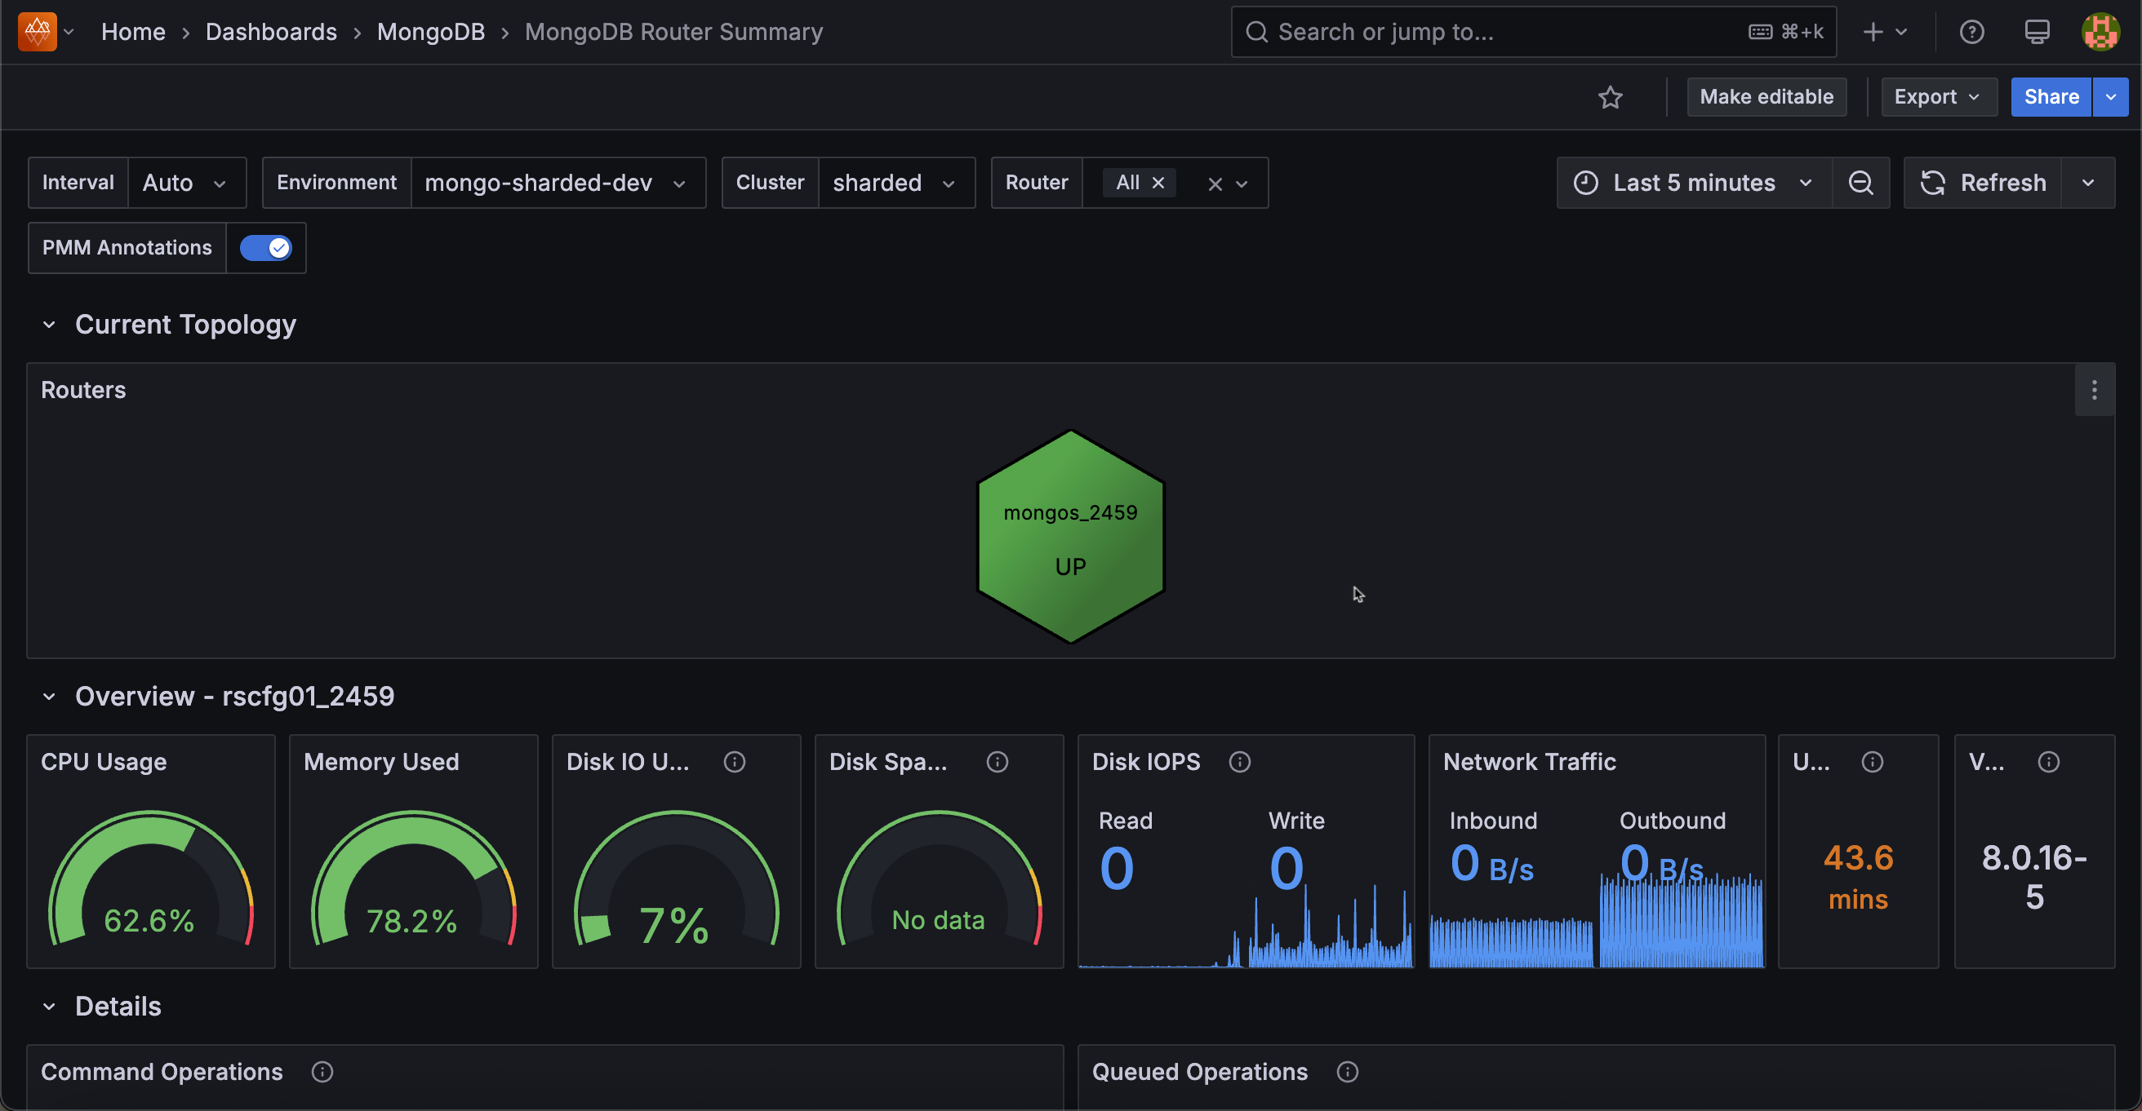Click the Disk IOPS info icon
Image resolution: width=2142 pixels, height=1111 pixels.
click(1238, 761)
